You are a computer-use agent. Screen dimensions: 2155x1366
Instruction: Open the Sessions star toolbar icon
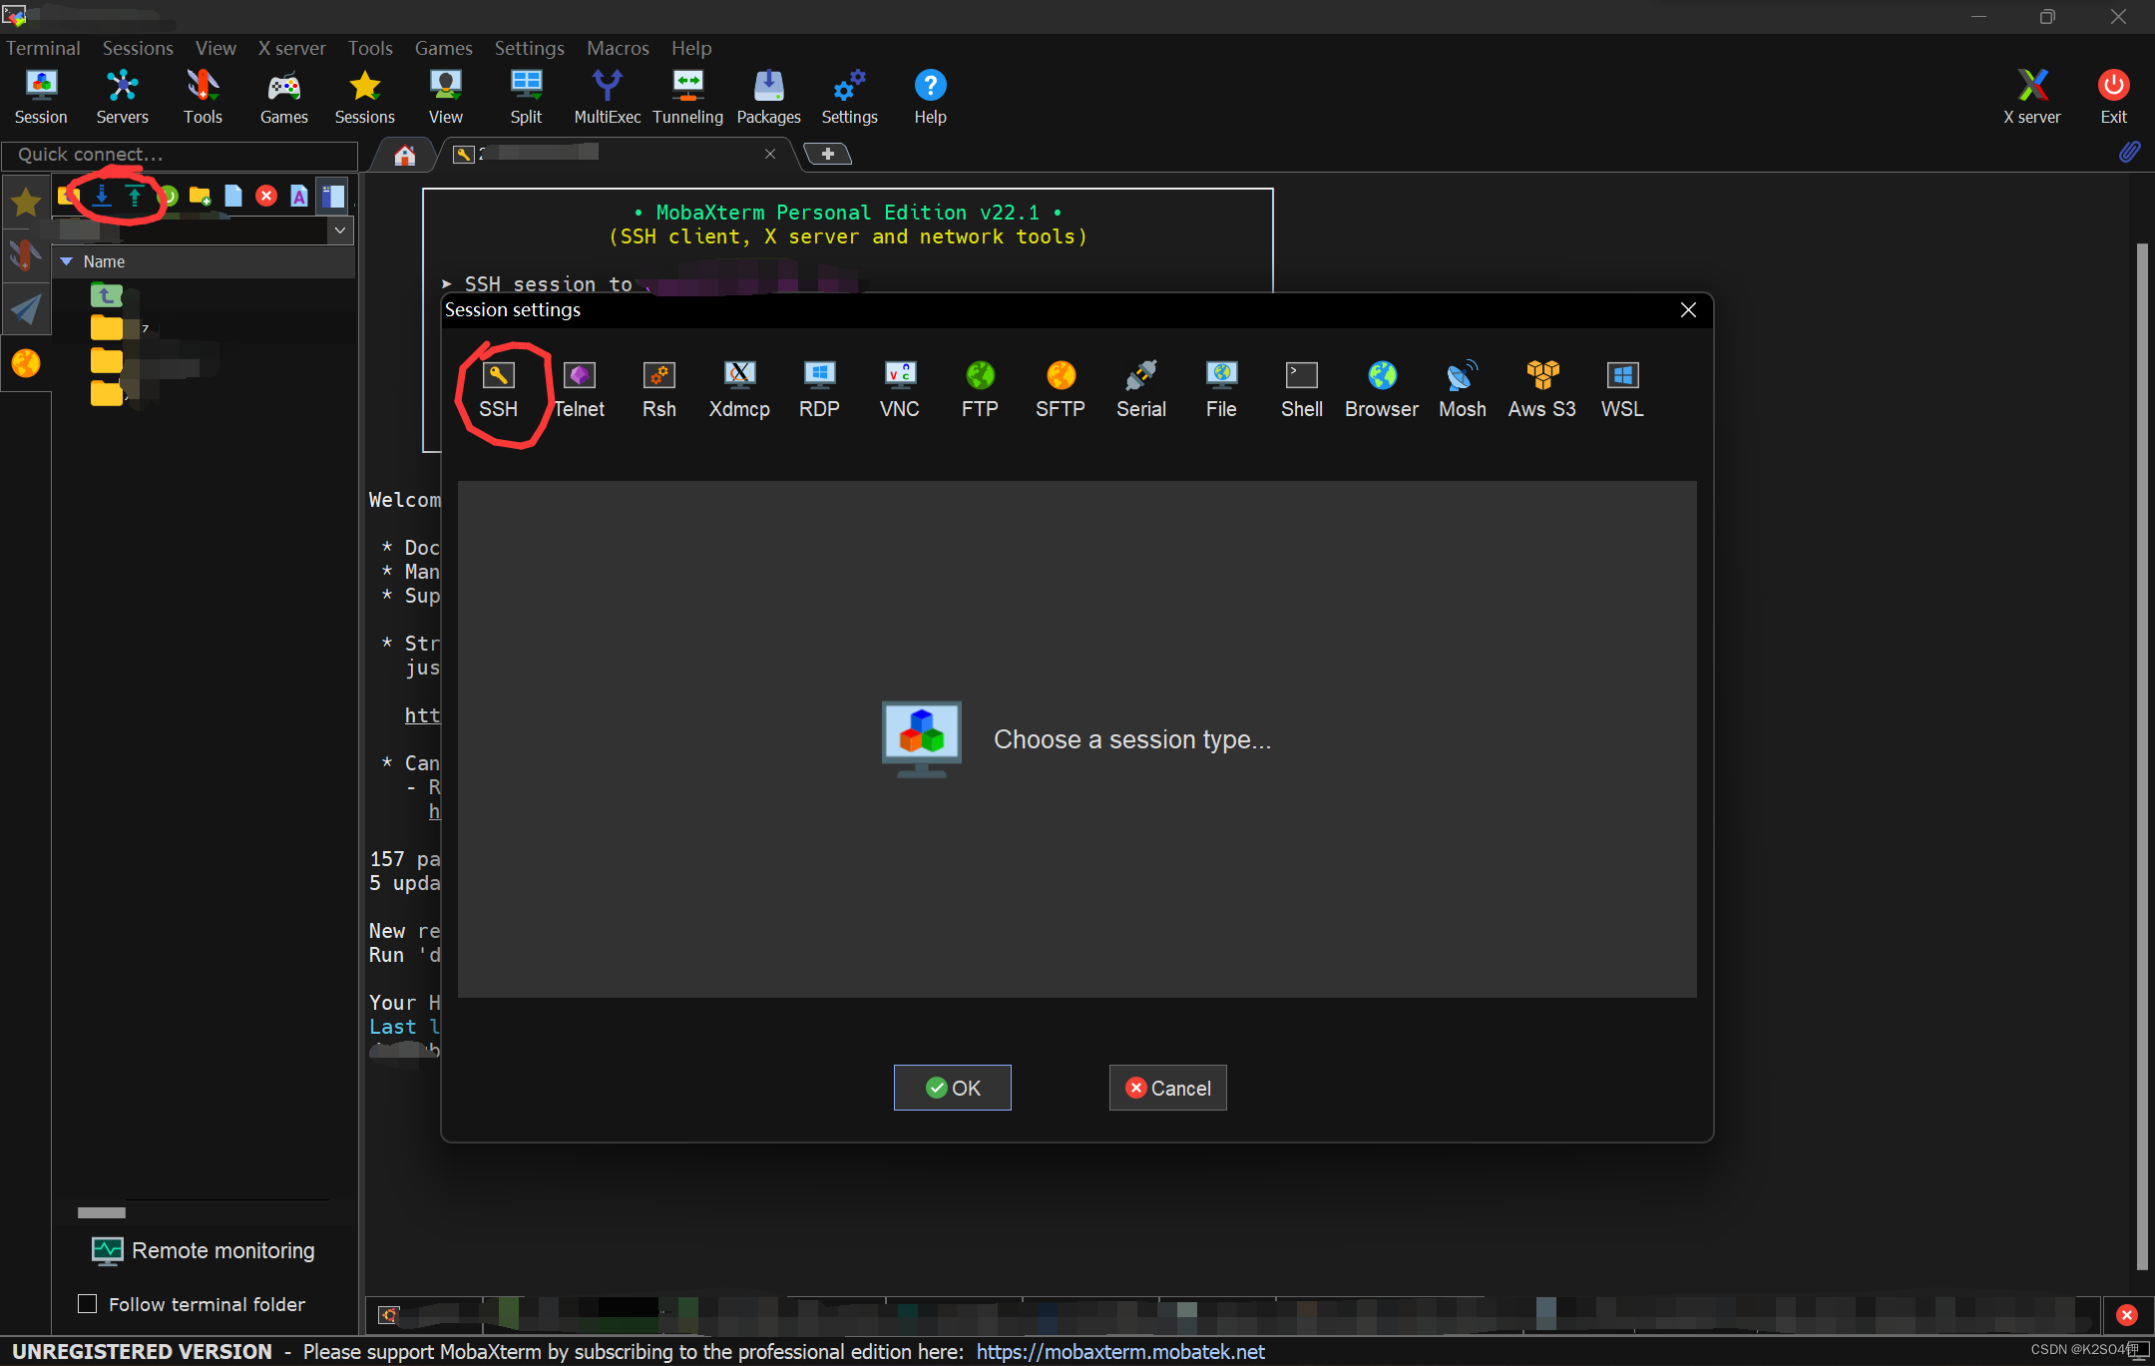click(365, 97)
